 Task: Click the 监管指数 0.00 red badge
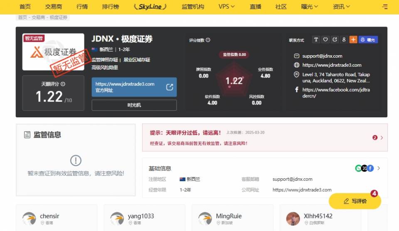234,54
